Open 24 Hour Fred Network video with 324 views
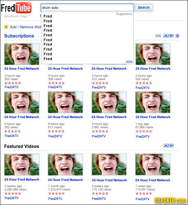Viewport: 188px width, 205px height. pos(153,69)
